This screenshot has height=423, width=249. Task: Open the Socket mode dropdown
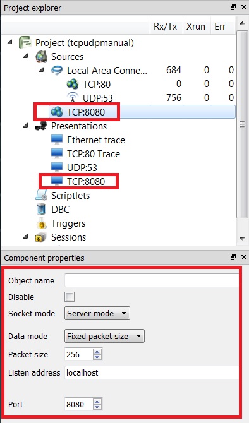click(97, 313)
